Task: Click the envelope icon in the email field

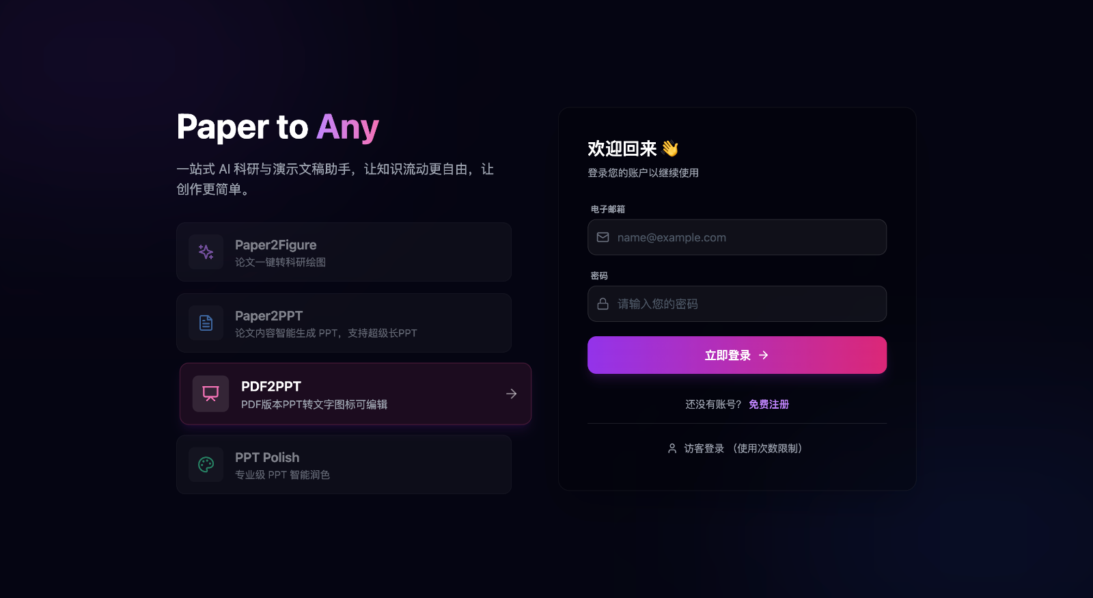Action: click(x=603, y=237)
